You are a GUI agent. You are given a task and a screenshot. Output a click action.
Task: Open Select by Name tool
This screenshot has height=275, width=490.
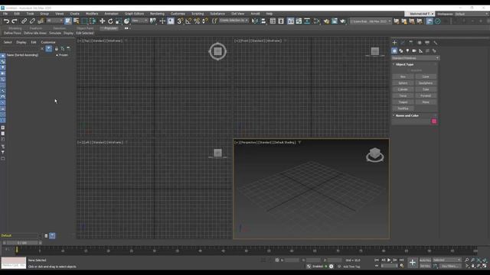(77, 21)
